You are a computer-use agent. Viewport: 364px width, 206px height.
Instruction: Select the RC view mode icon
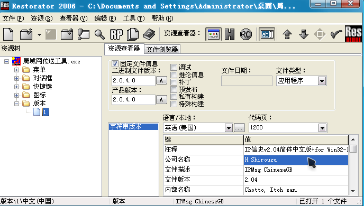(245, 34)
